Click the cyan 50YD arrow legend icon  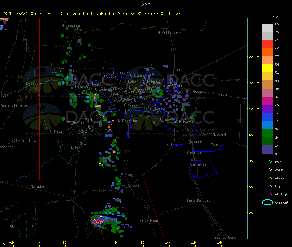[x=267, y=162]
